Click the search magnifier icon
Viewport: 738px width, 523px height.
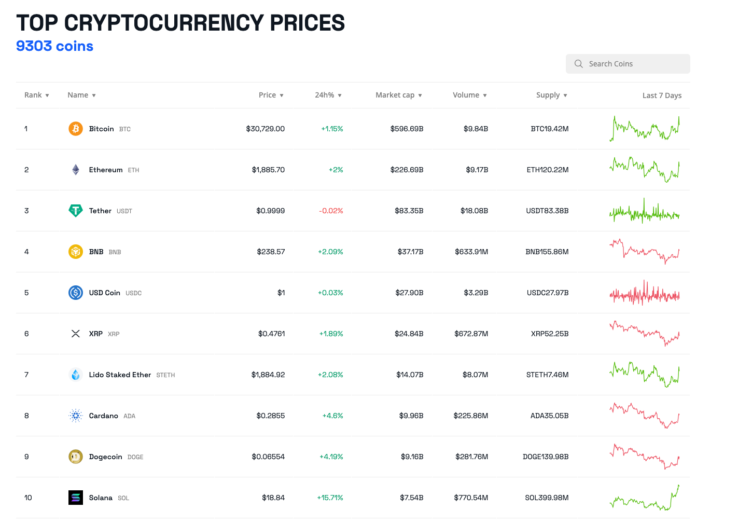(x=579, y=64)
